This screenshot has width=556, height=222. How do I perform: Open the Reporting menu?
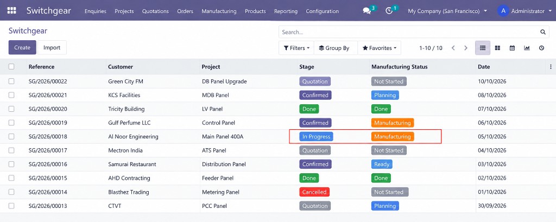coord(286,11)
